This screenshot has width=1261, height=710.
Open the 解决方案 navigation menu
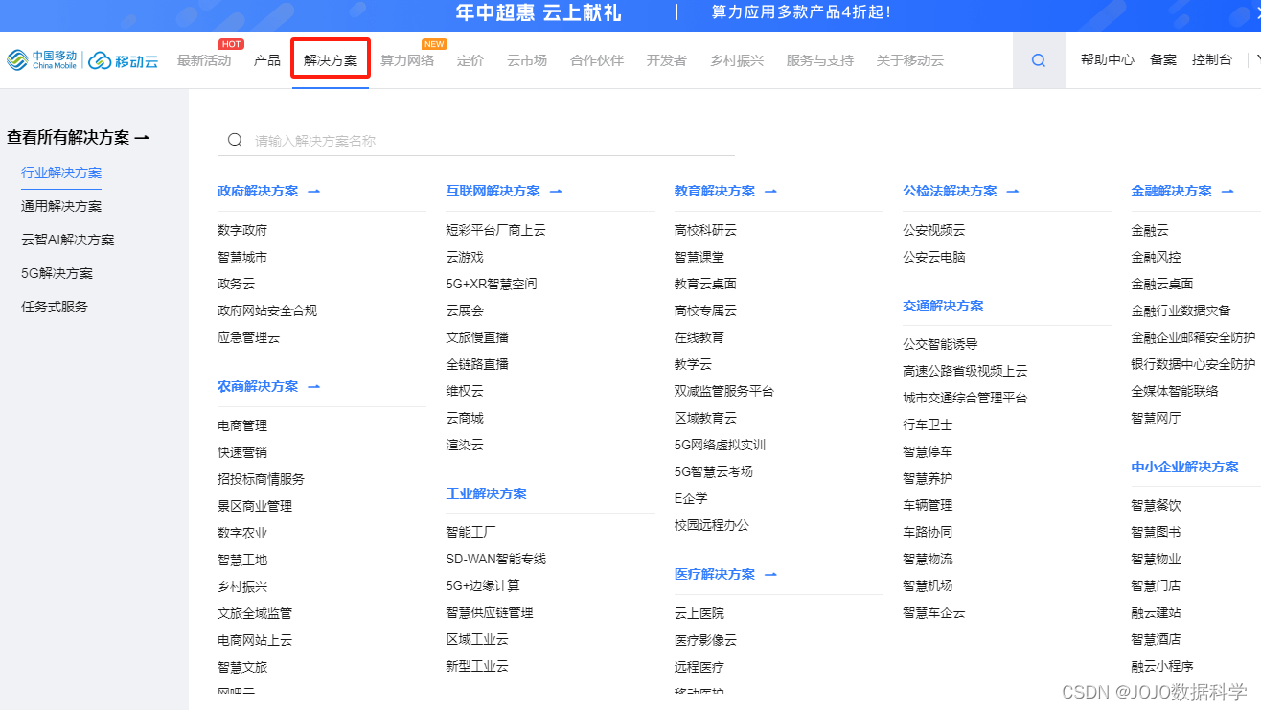(331, 60)
